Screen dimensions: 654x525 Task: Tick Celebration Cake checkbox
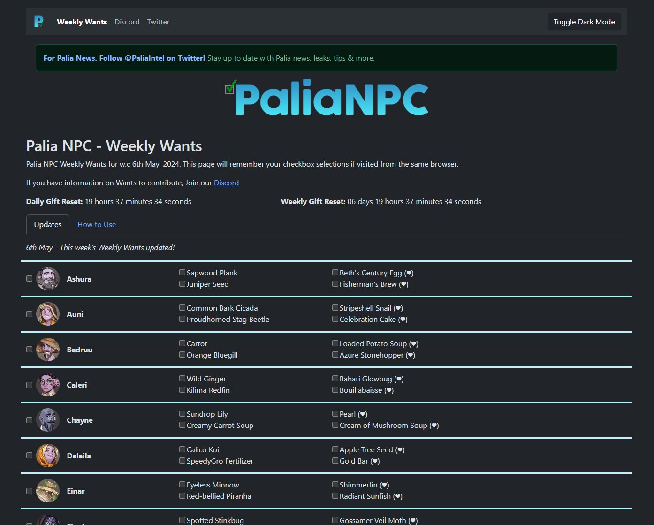tap(335, 319)
